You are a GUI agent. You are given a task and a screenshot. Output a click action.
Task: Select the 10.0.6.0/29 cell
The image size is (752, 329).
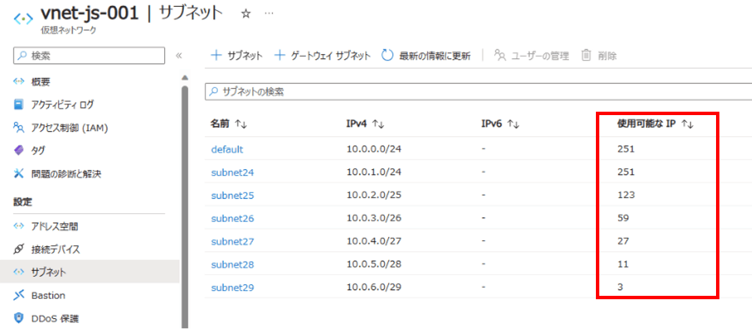click(x=373, y=288)
